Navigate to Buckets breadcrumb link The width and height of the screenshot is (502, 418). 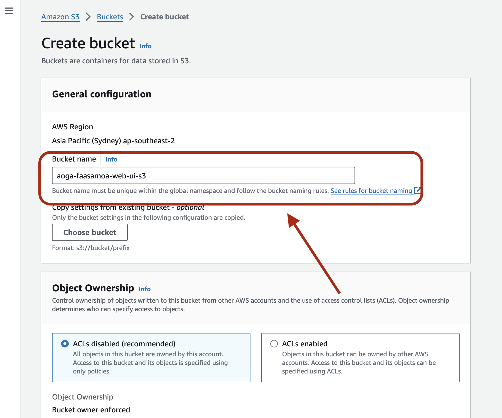click(x=110, y=17)
